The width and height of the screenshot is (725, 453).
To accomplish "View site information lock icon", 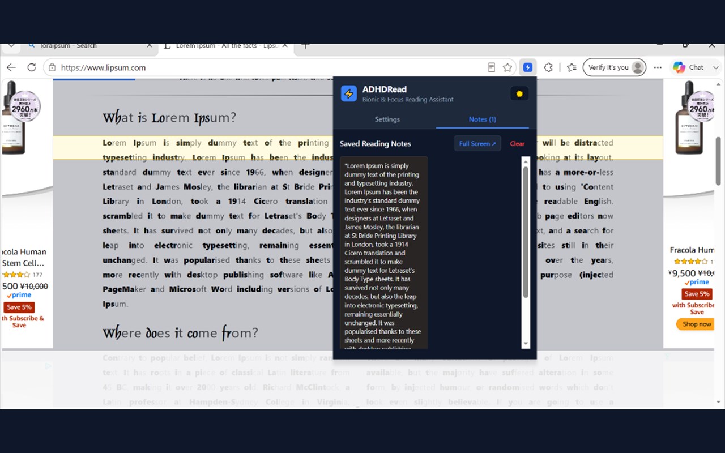I will click(52, 67).
